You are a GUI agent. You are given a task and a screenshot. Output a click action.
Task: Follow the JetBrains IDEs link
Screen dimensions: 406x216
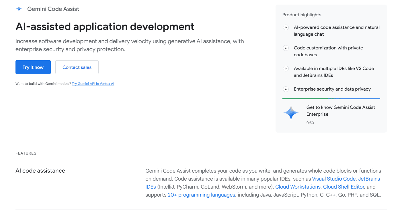[369, 179]
